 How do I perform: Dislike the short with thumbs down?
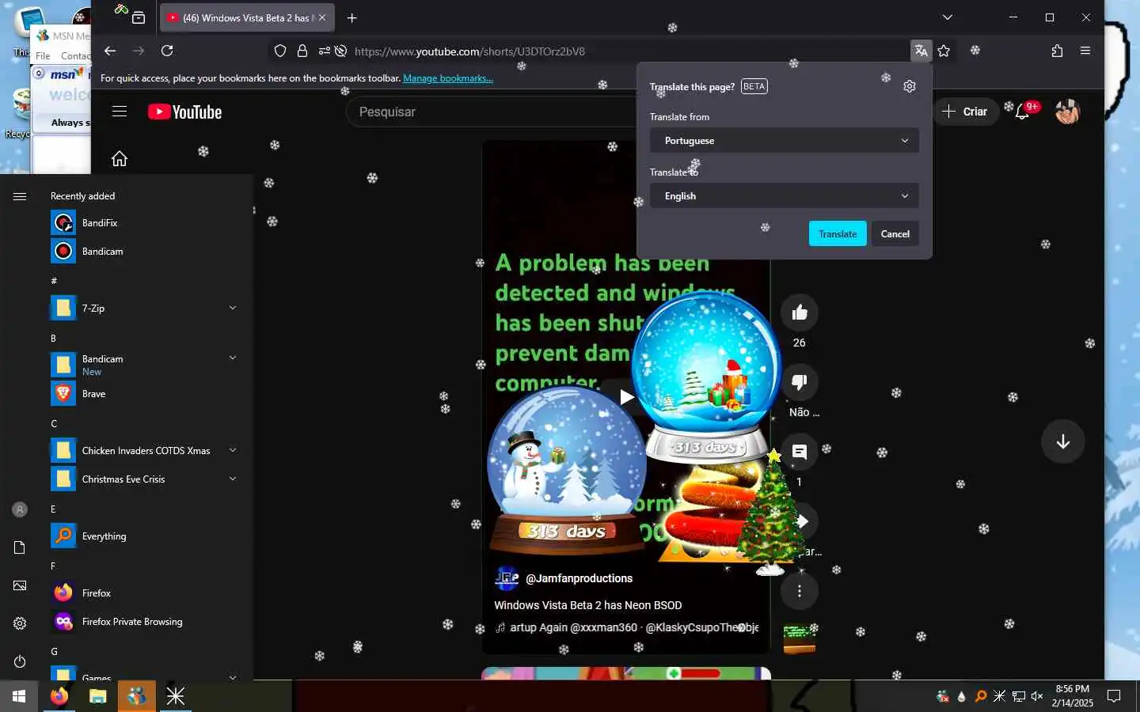pyautogui.click(x=800, y=382)
